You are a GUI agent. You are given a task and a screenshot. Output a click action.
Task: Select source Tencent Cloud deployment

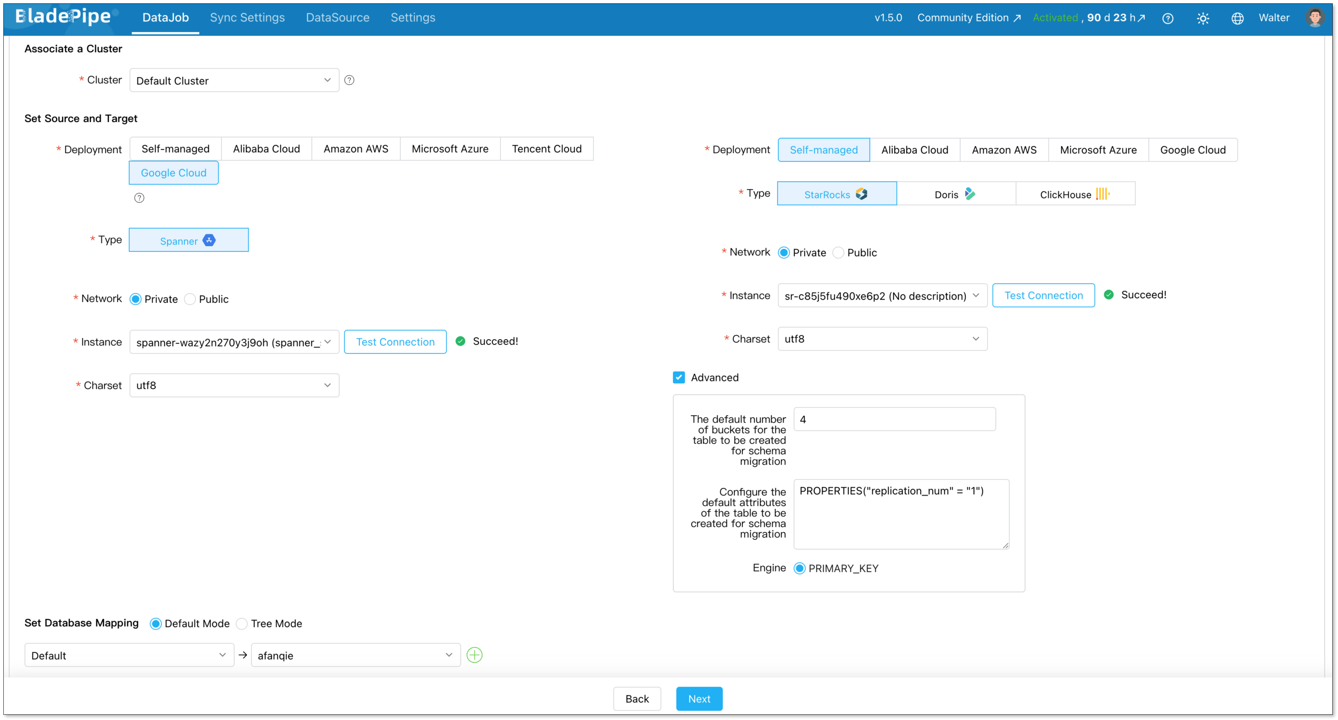pos(546,148)
